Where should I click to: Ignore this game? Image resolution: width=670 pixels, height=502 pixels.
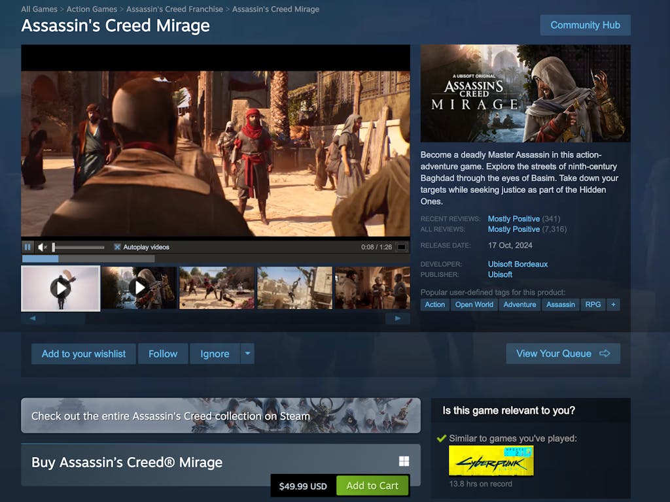tap(215, 354)
